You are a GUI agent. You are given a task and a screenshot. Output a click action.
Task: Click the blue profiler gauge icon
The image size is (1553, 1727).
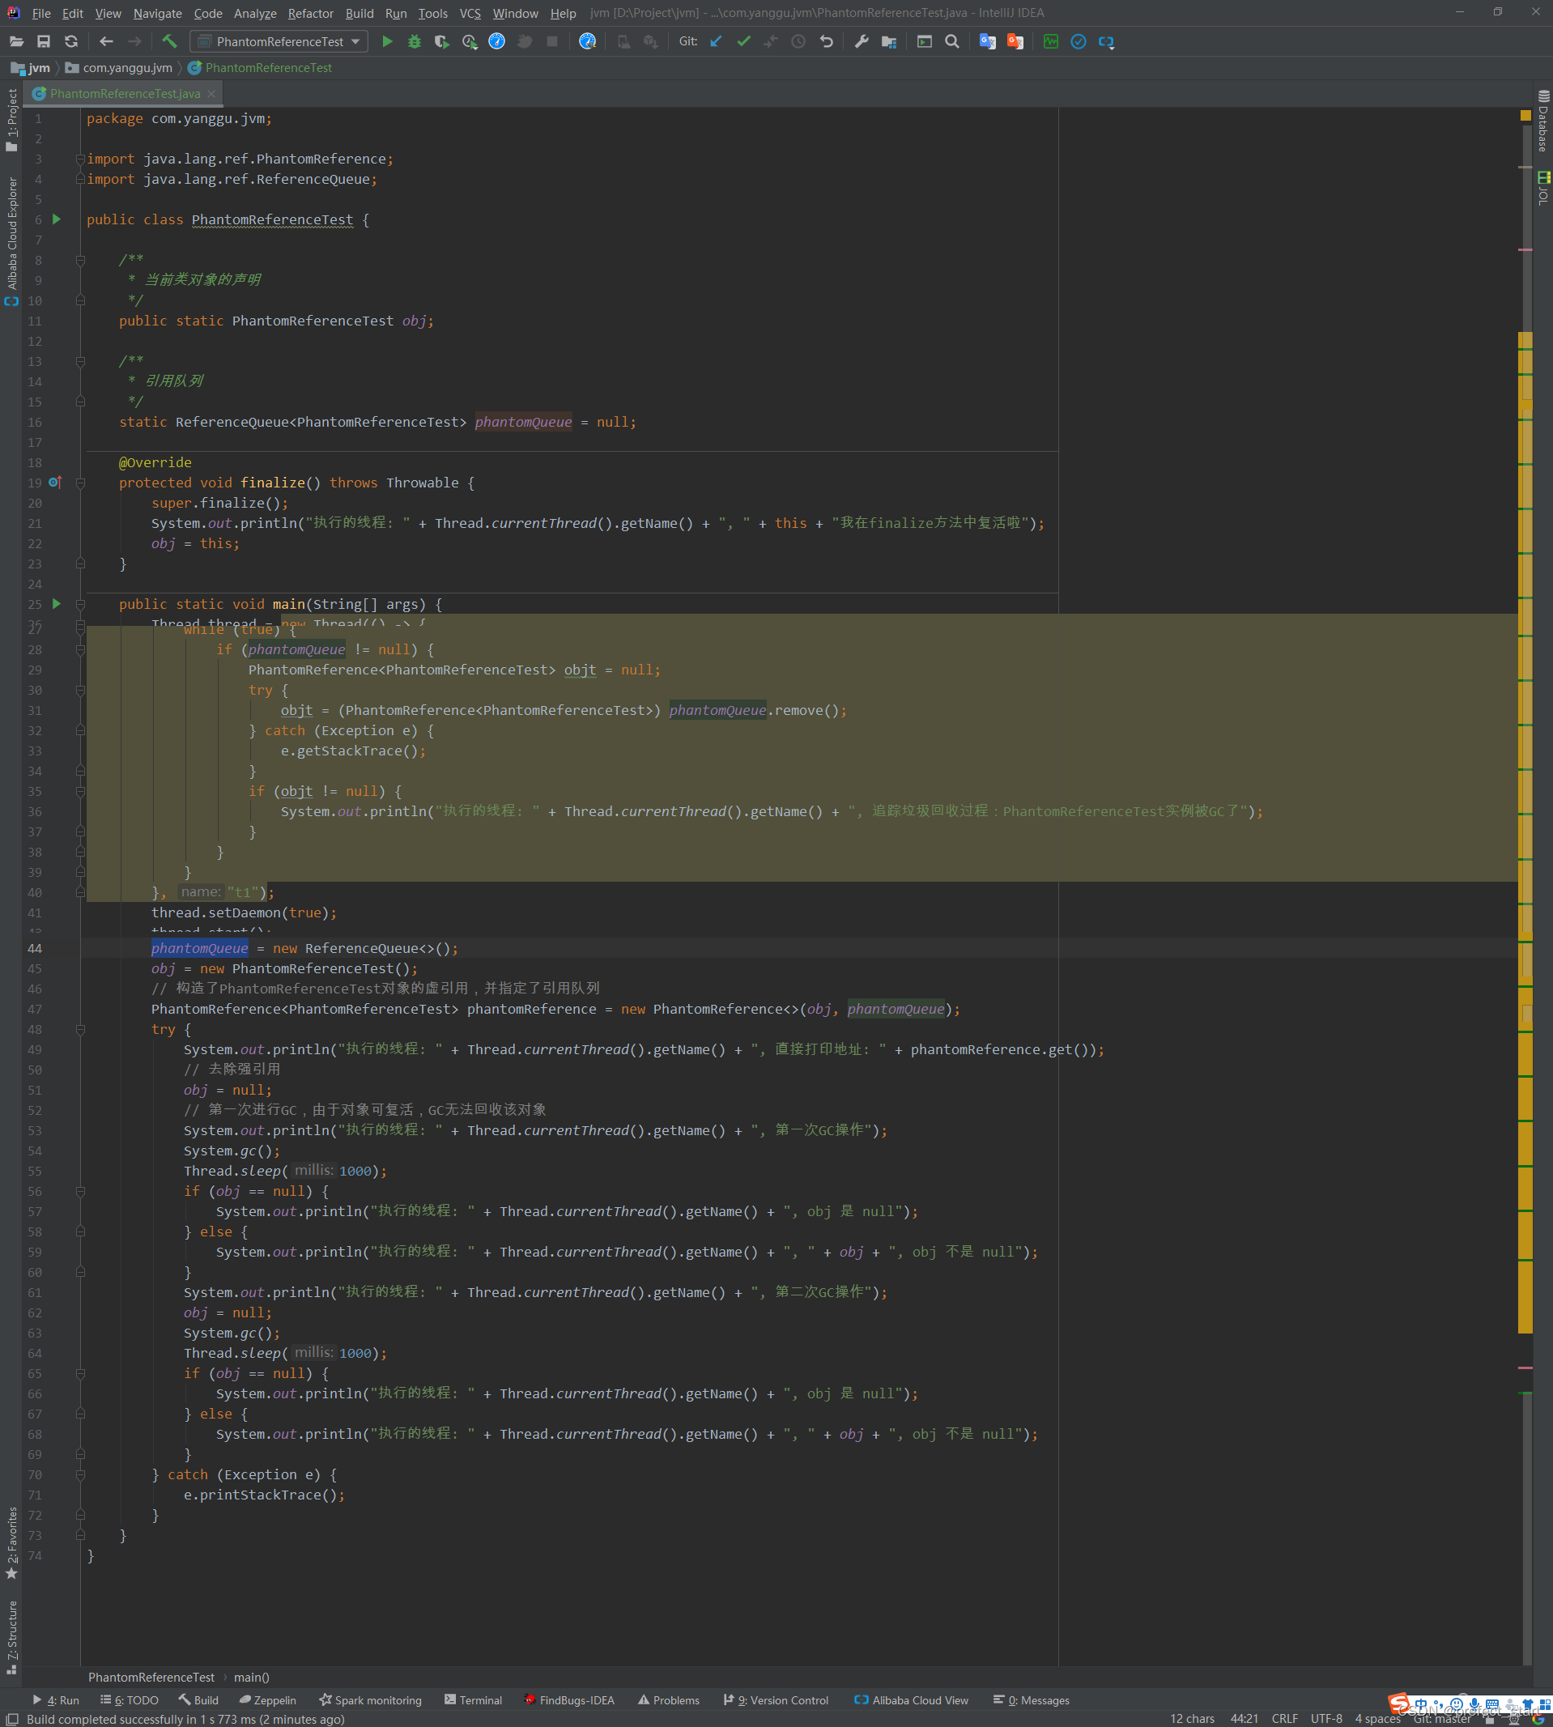click(496, 41)
